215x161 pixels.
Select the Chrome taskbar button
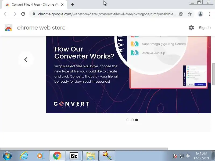coord(57,156)
